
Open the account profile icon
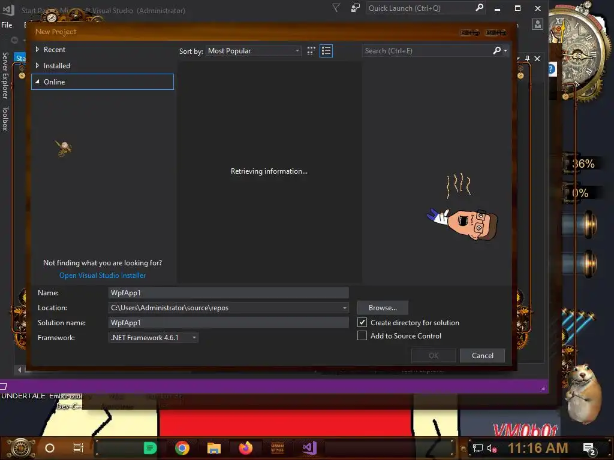coord(538,24)
